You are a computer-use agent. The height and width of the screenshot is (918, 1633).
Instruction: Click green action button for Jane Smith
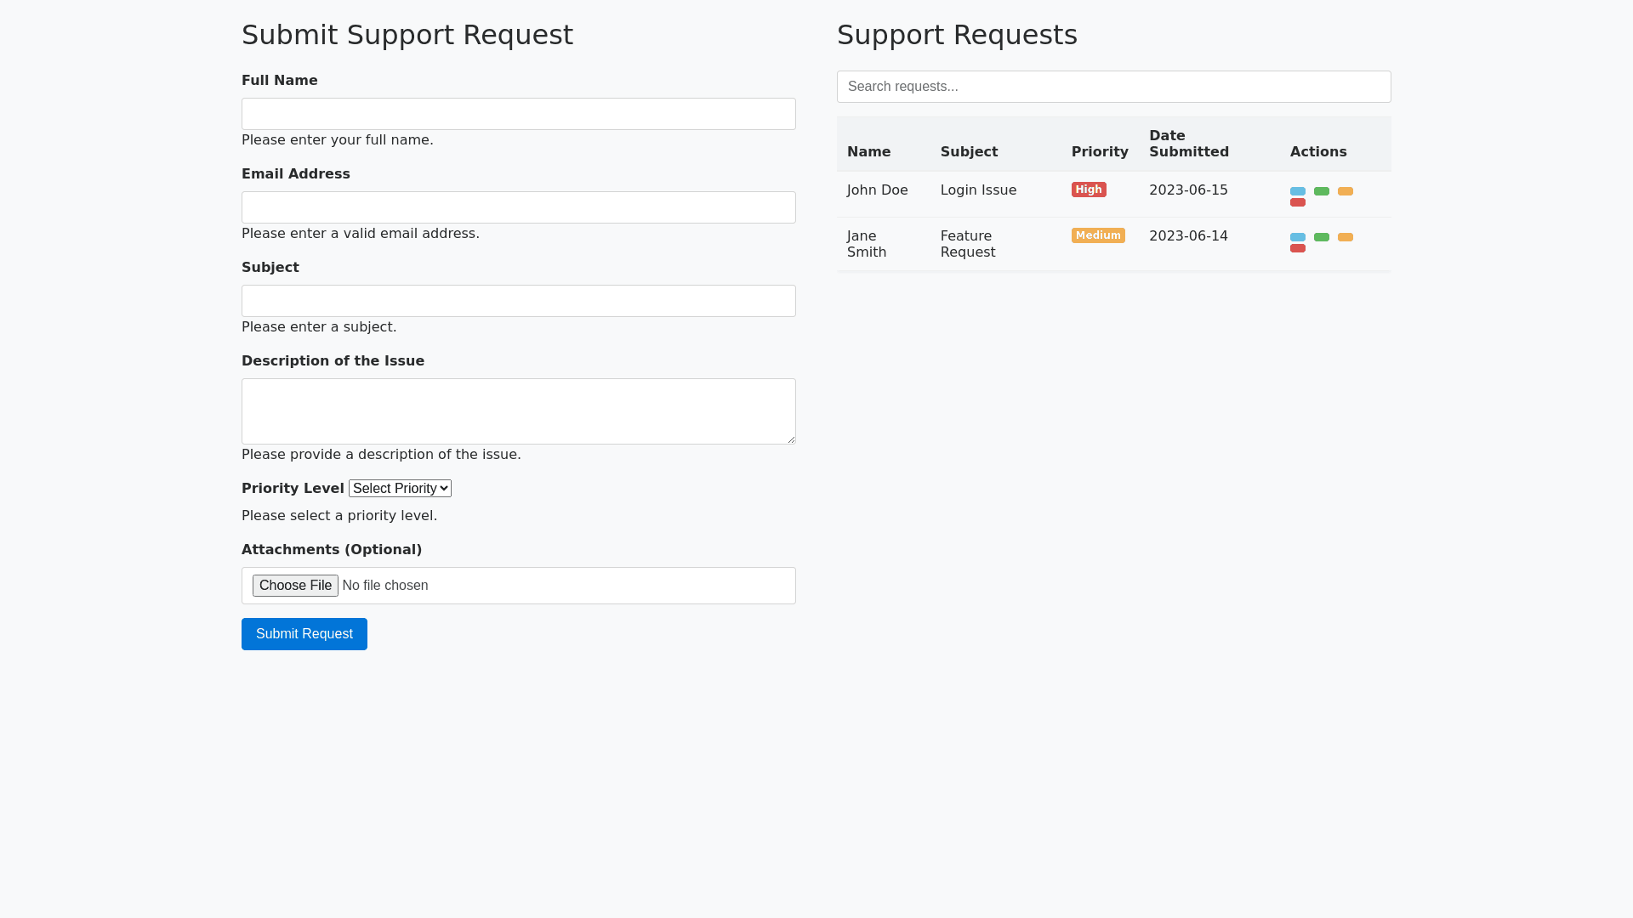[1321, 237]
